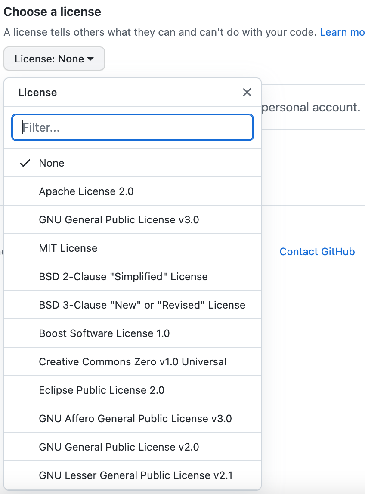Choose Apache License 2.0
Image resolution: width=365 pixels, height=494 pixels.
click(86, 191)
